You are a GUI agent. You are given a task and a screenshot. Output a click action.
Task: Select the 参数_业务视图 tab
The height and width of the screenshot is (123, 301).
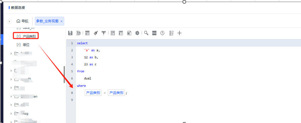point(47,21)
